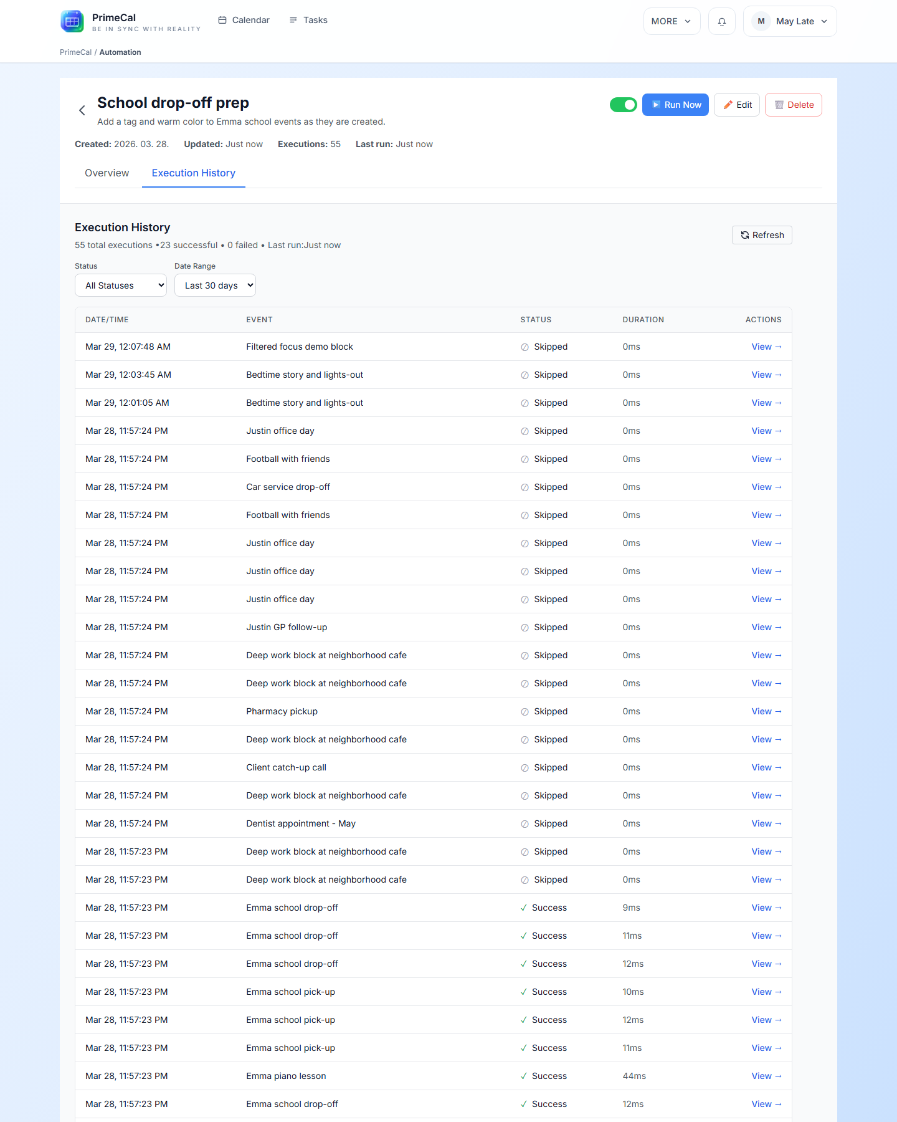Disable the School drop-off prep automation toggle

point(623,105)
